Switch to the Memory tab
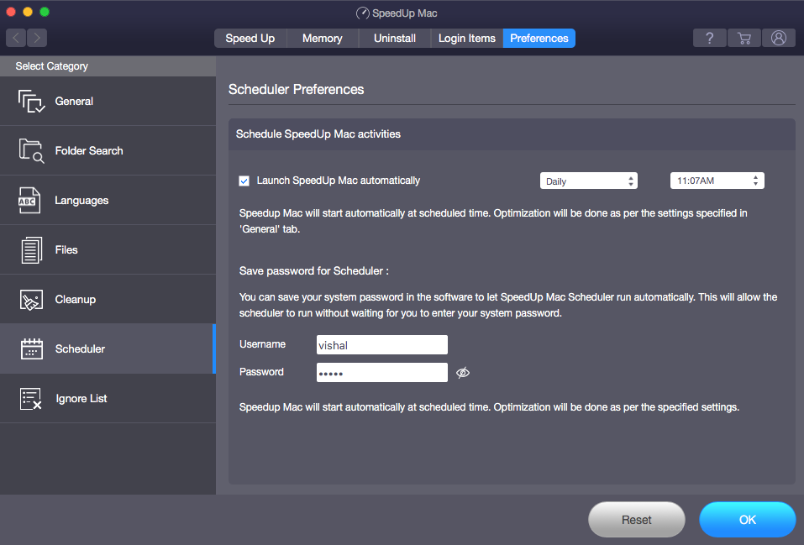This screenshot has width=804, height=545. coord(322,39)
